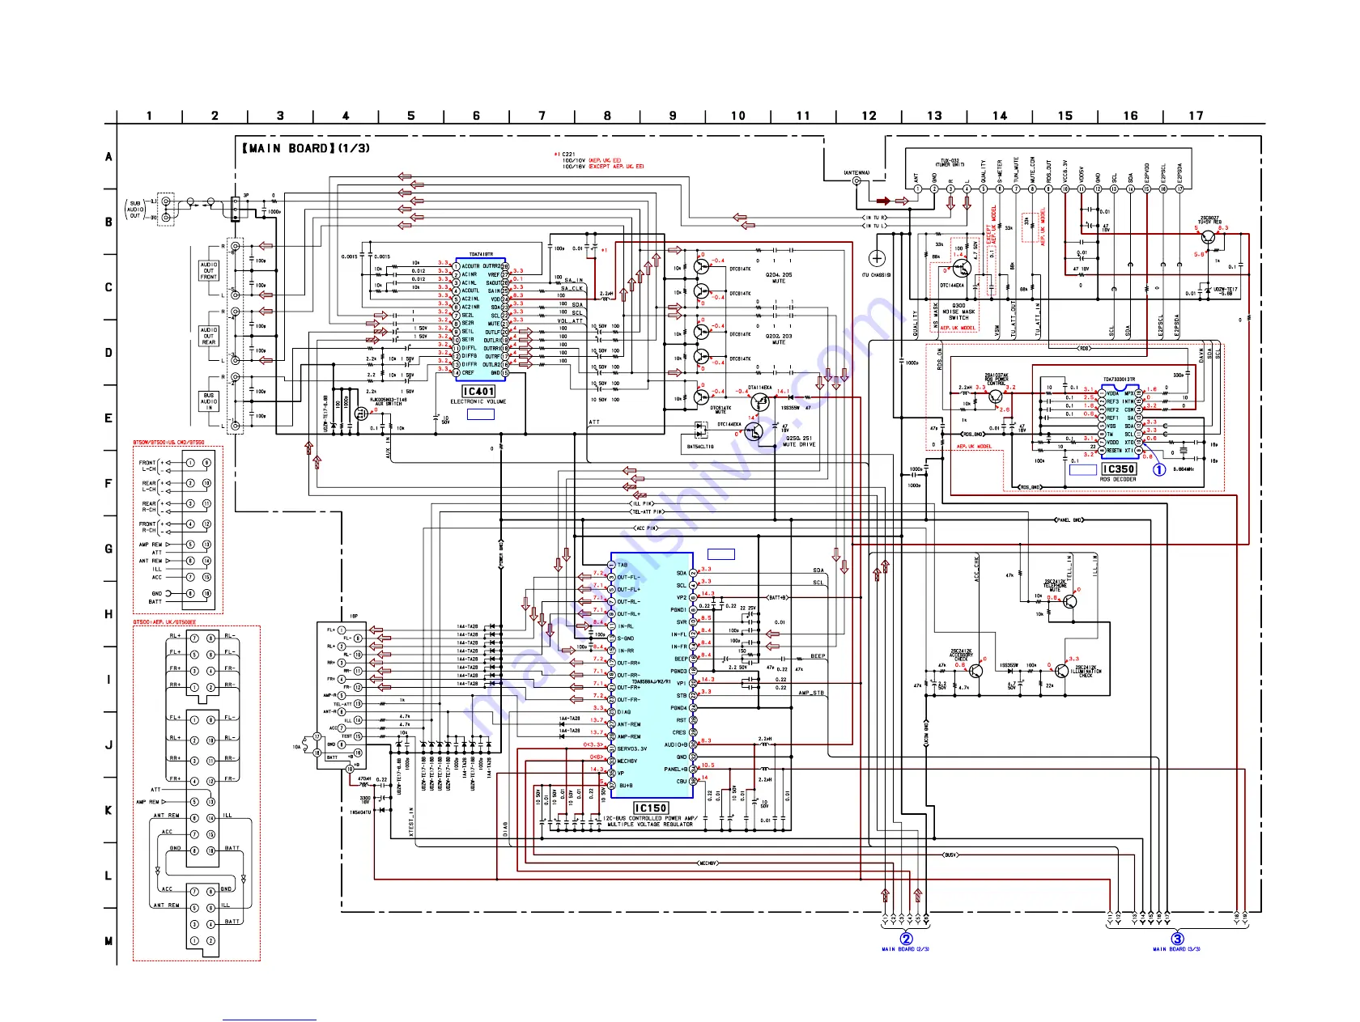Click the ACCESSORY CHECK transistor symbol

point(976,671)
